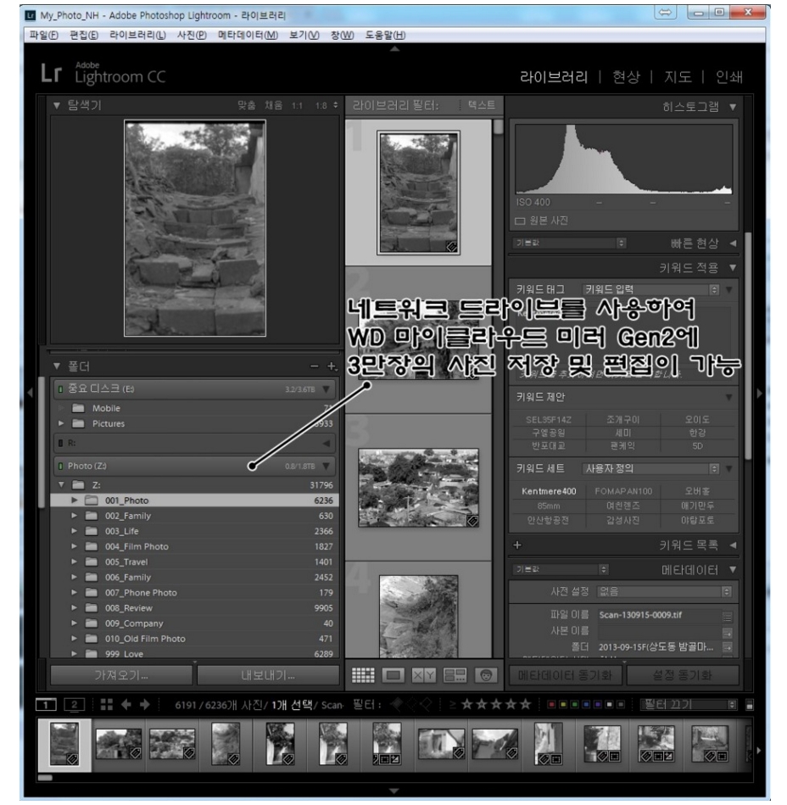The height and width of the screenshot is (805, 787).
Task: Collapse the 탐색기 navigator panel
Action: click(57, 105)
